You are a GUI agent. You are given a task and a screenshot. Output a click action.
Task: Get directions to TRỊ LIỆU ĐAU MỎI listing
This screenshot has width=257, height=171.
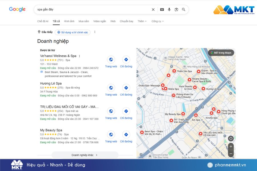126,111
